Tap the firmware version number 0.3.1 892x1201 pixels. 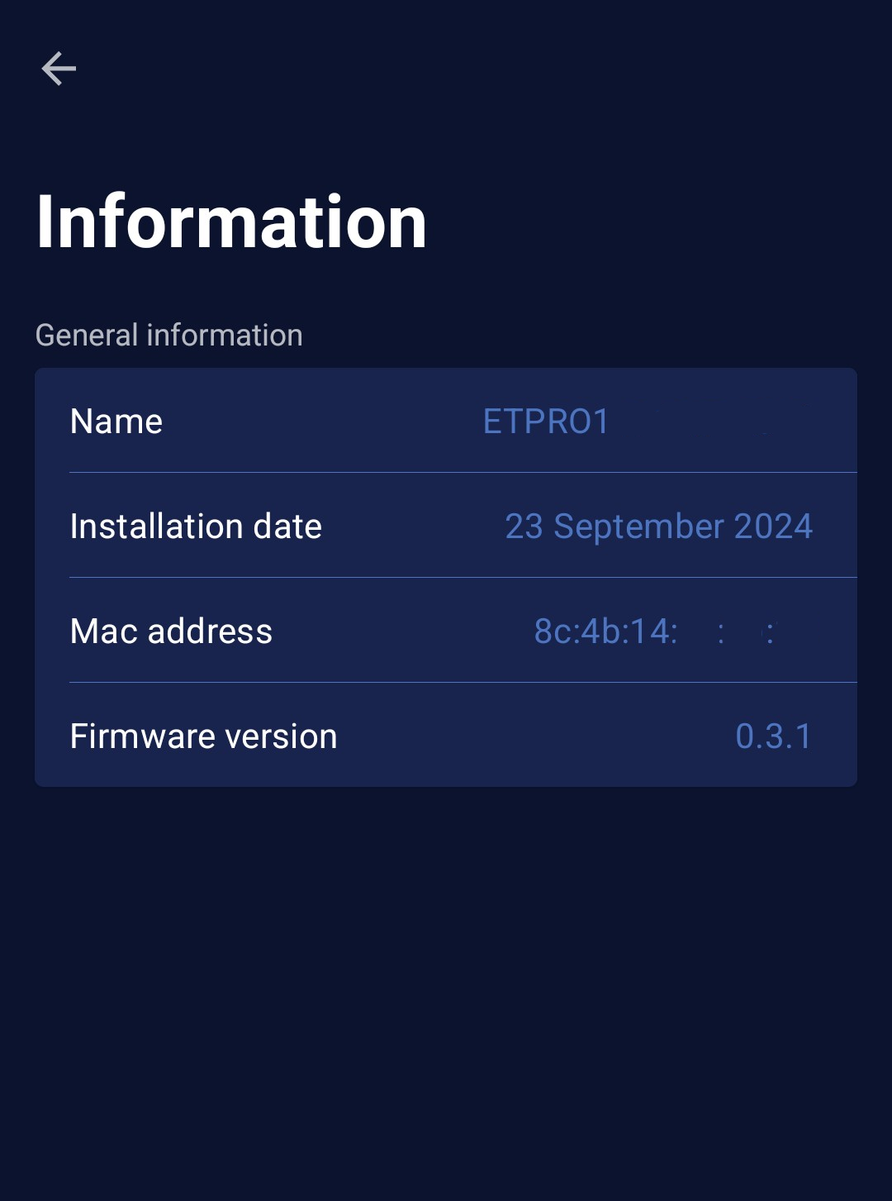(774, 736)
